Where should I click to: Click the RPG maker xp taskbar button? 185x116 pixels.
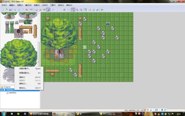tap(110, 114)
